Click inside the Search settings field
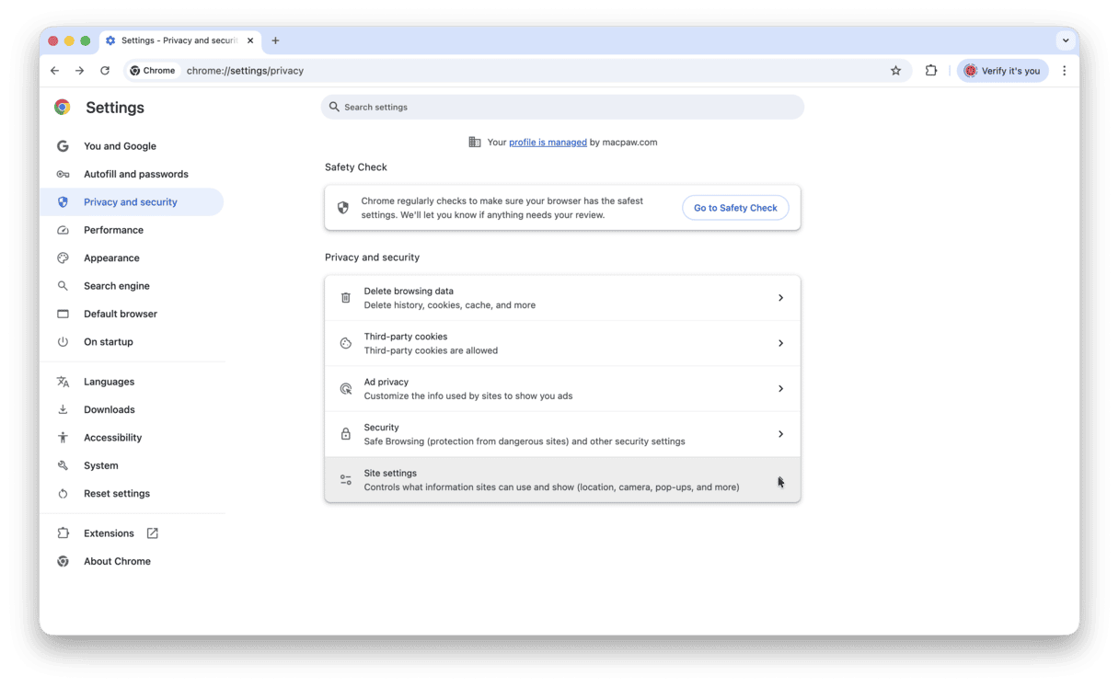The height and width of the screenshot is (687, 1119). pos(562,107)
